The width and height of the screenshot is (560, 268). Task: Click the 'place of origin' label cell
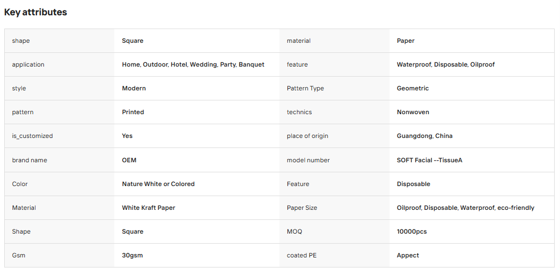coord(335,136)
